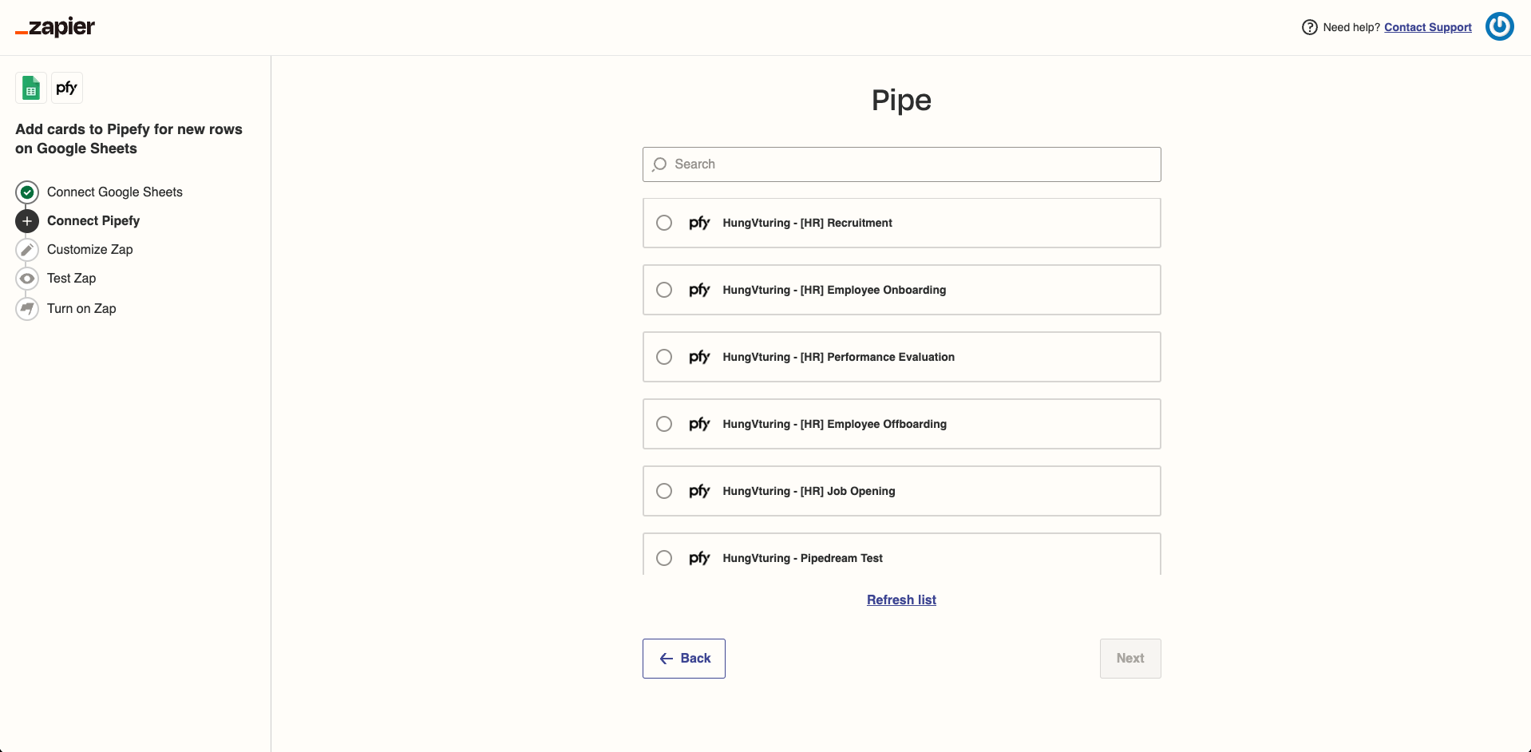1531x752 pixels.
Task: Click the eye icon next to Test Zap
Action: click(x=26, y=278)
